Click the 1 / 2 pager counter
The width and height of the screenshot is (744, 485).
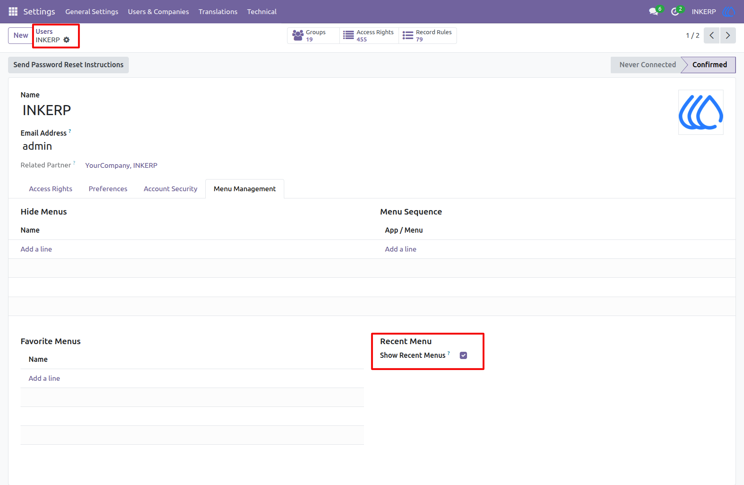[692, 35]
